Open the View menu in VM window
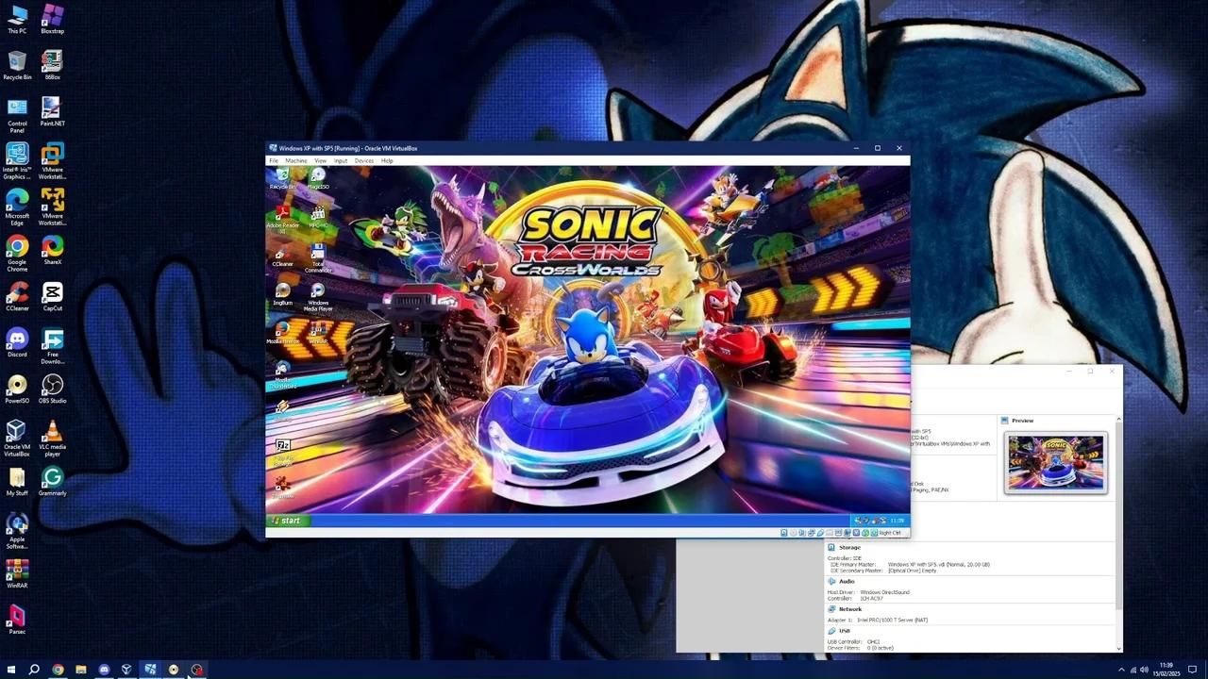The height and width of the screenshot is (679, 1208). click(x=321, y=160)
